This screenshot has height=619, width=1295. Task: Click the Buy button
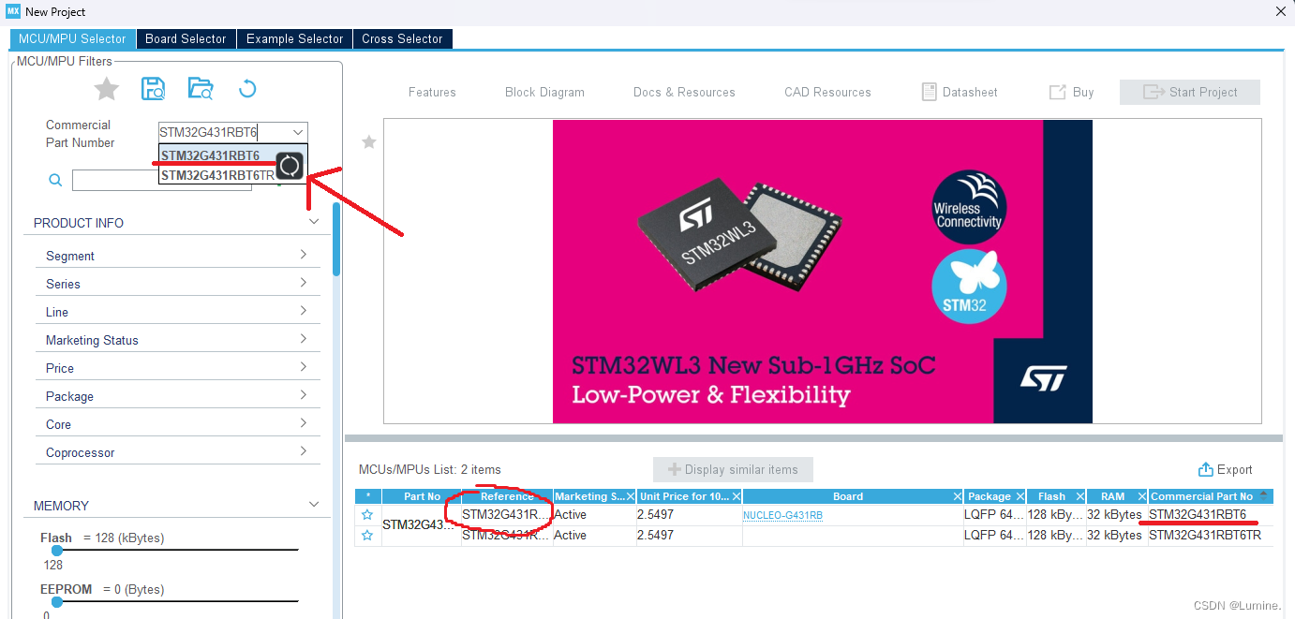click(1072, 92)
